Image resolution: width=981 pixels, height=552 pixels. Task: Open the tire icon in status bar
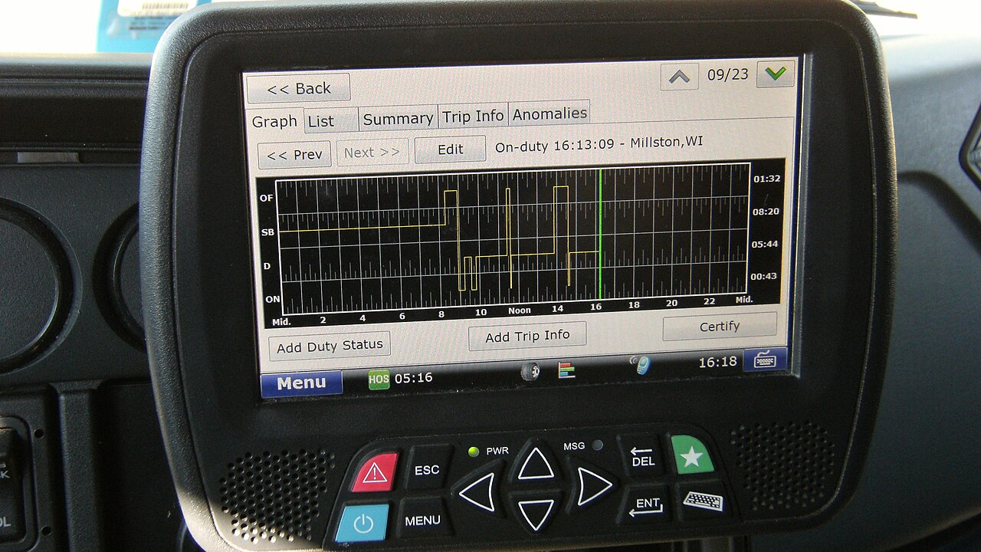tap(529, 371)
